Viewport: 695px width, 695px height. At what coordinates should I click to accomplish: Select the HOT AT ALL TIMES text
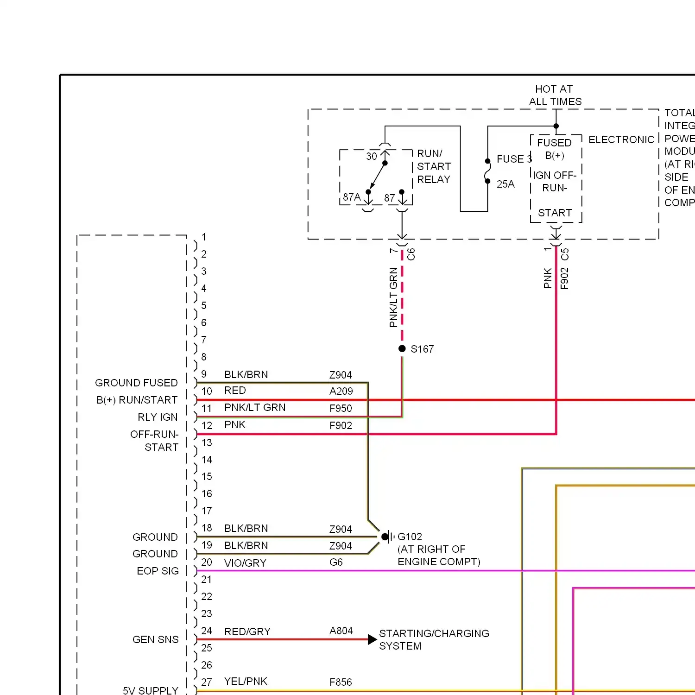[x=555, y=95]
